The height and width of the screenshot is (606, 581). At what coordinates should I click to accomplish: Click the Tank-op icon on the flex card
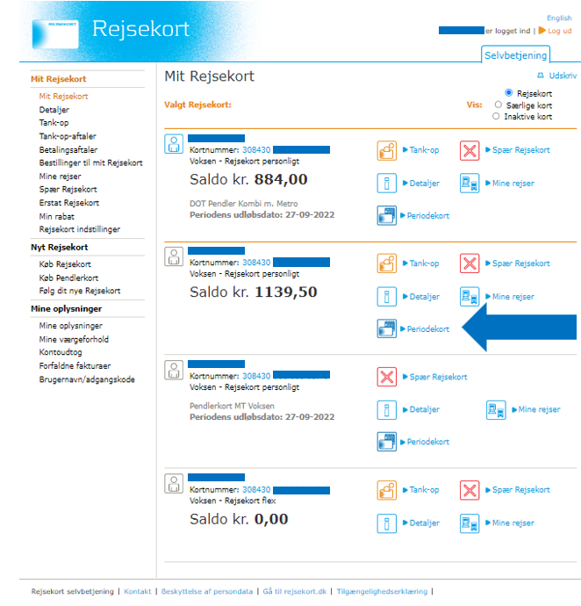(386, 490)
